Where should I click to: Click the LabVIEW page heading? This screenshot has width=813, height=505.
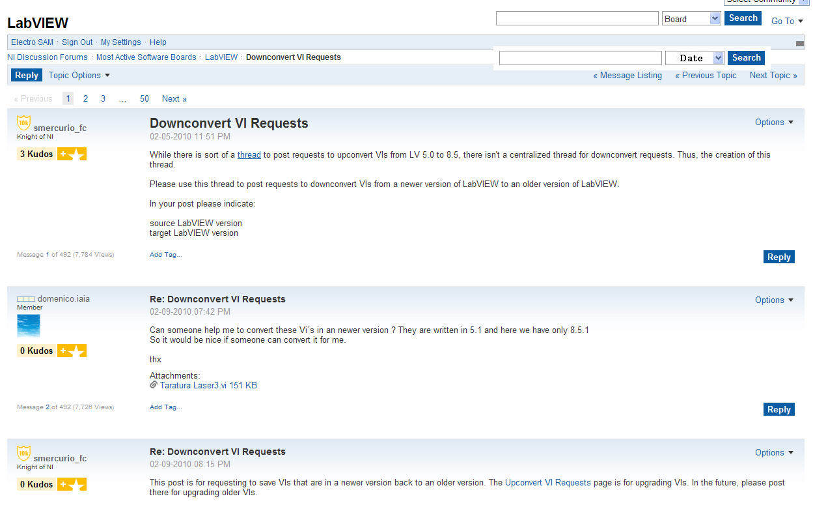click(38, 23)
